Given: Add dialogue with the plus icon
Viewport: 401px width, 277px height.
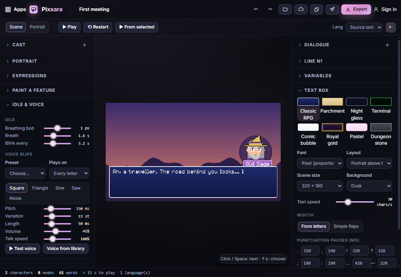Looking at the screenshot, I should pyautogui.click(x=388, y=45).
